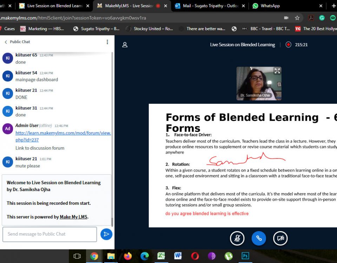
Task: Toggle the users list person icon
Action: click(x=125, y=45)
